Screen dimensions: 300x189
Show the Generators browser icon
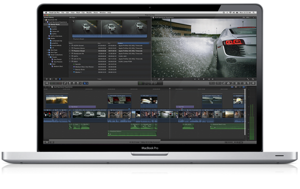tap(244, 83)
